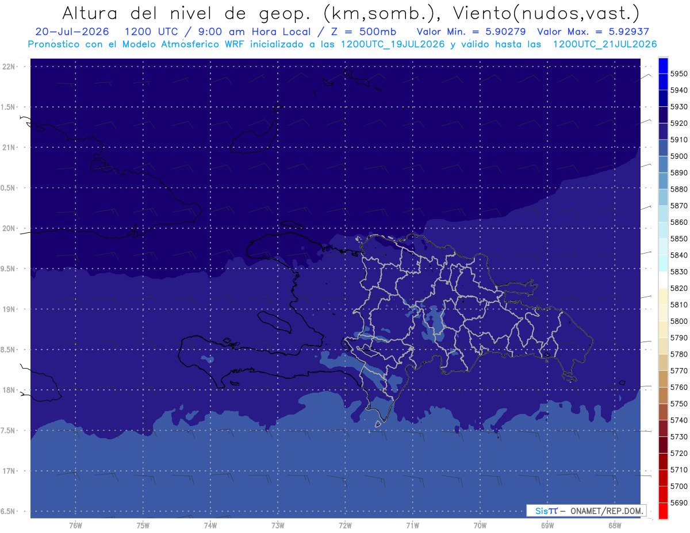
Task: Click the '1200UTC_19JUL2026' initialization time
Action: (x=393, y=44)
